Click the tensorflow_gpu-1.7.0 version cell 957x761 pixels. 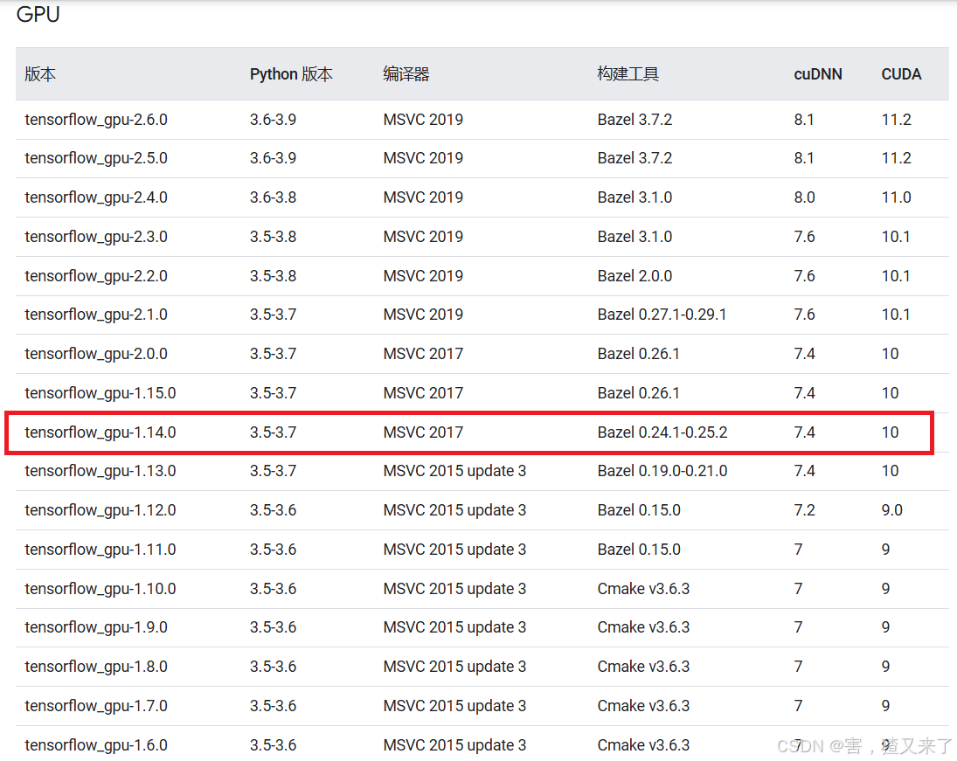click(x=96, y=706)
